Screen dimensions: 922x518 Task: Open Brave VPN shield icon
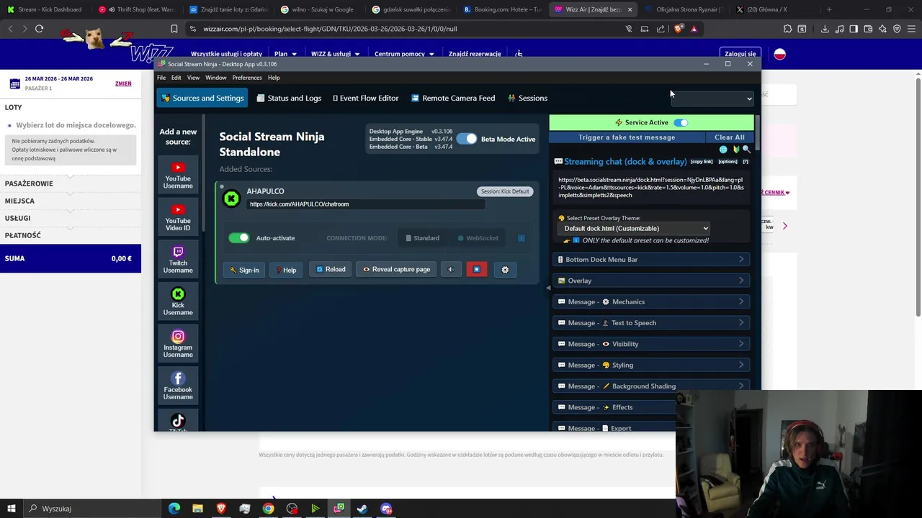click(x=897, y=29)
